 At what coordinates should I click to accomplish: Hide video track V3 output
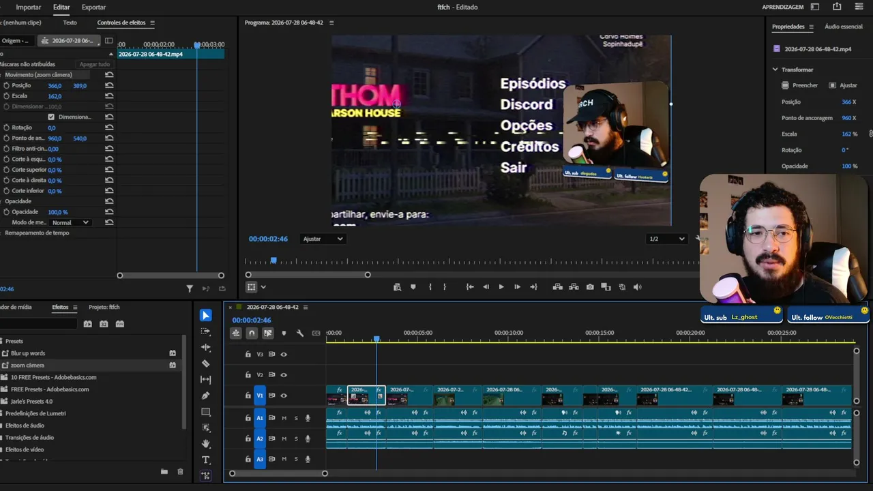[x=284, y=355]
